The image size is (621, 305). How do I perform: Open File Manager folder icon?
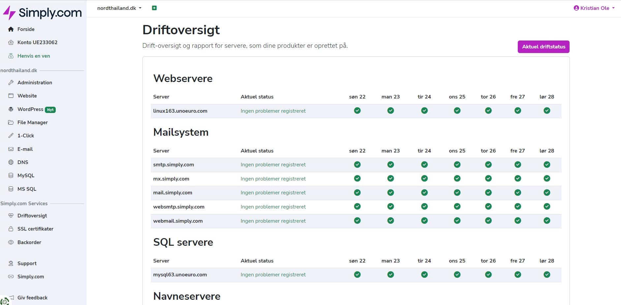(11, 122)
